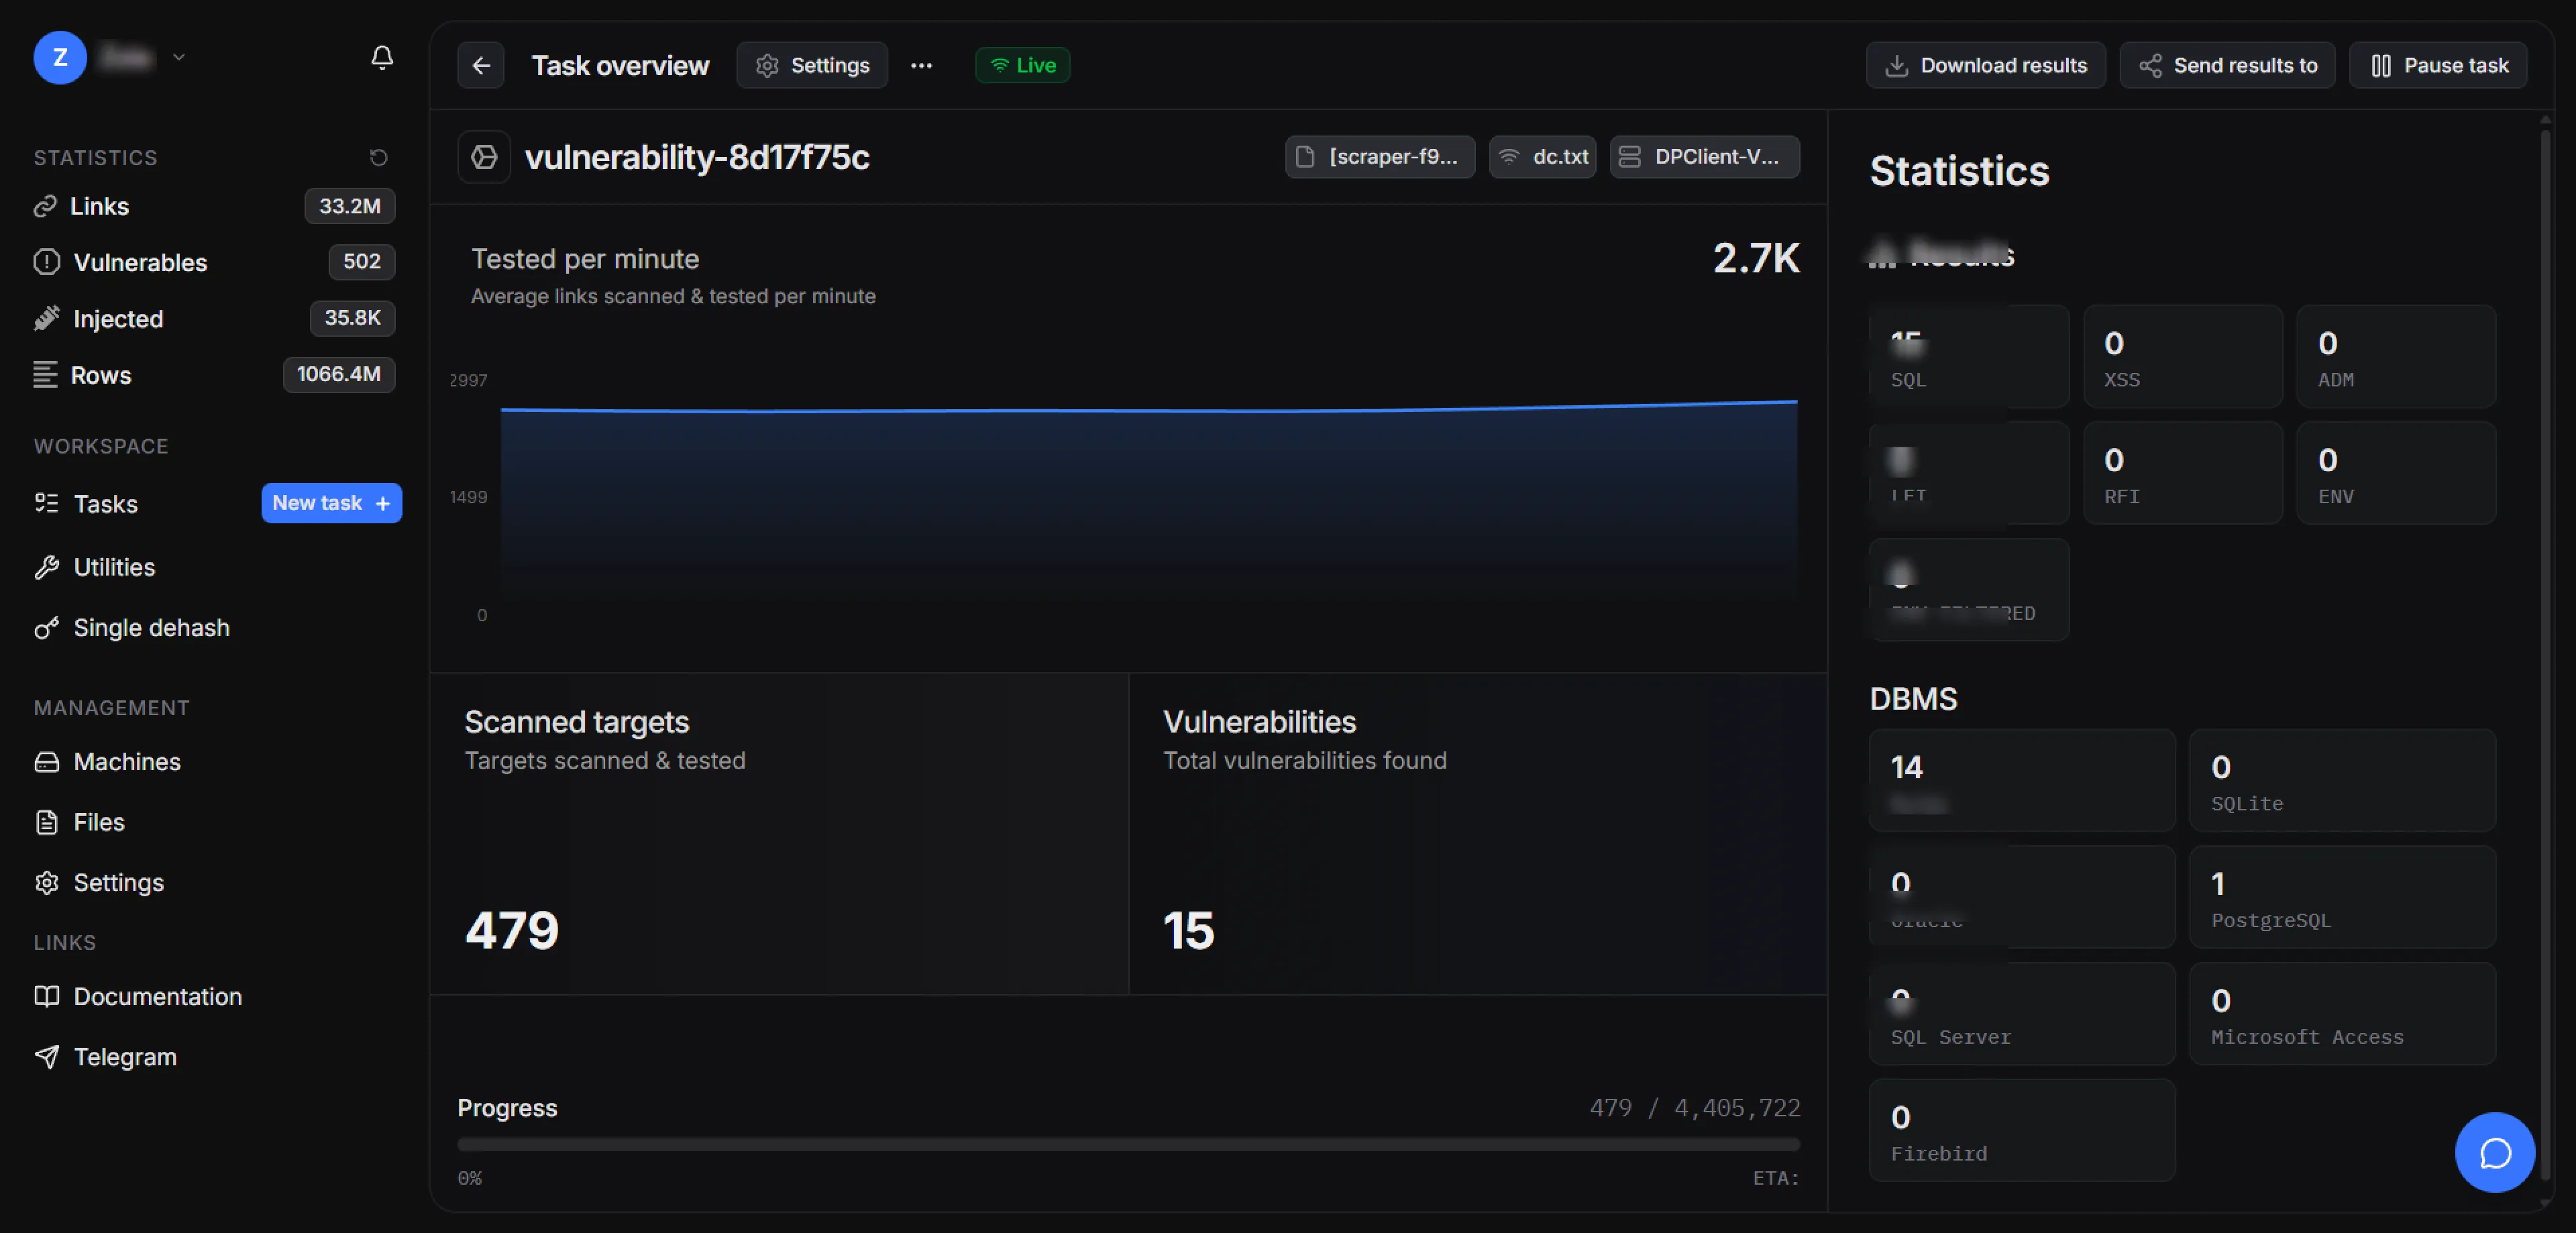This screenshot has height=1233, width=2576.
Task: Open the Utilities section
Action: [x=113, y=566]
